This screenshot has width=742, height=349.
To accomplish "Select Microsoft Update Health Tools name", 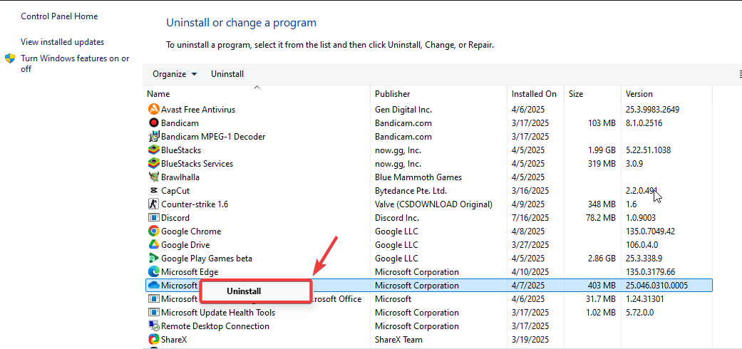I will click(218, 313).
